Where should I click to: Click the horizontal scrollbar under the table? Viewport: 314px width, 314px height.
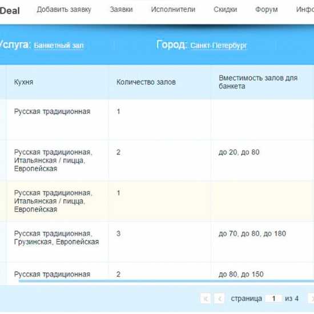pos(166,281)
